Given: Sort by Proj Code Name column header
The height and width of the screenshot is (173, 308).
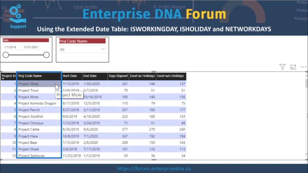Looking at the screenshot, I should point(39,76).
